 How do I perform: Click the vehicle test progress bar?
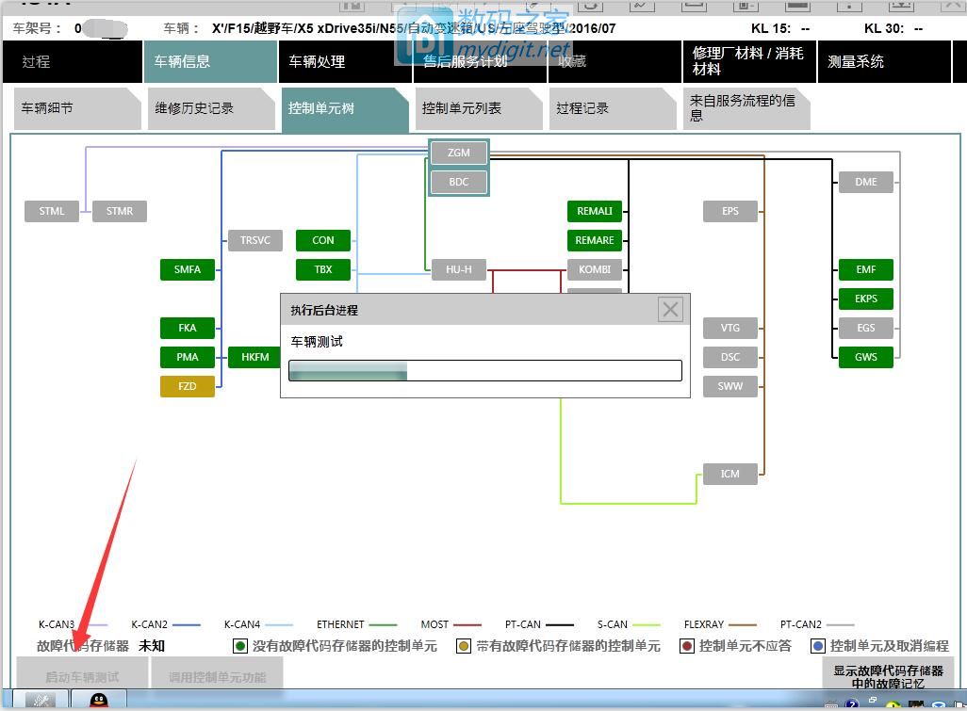[x=484, y=371]
